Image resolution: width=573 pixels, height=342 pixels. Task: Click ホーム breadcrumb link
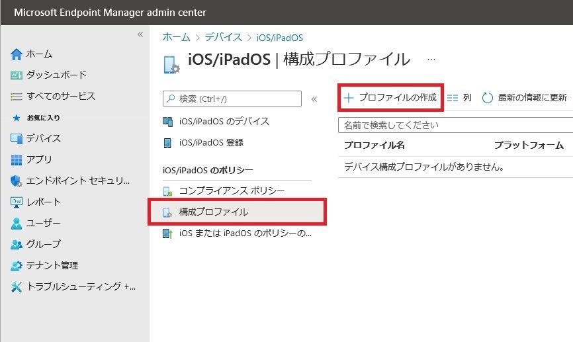[177, 38]
